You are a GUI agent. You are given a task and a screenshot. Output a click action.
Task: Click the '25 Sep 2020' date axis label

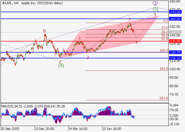pos(10,129)
